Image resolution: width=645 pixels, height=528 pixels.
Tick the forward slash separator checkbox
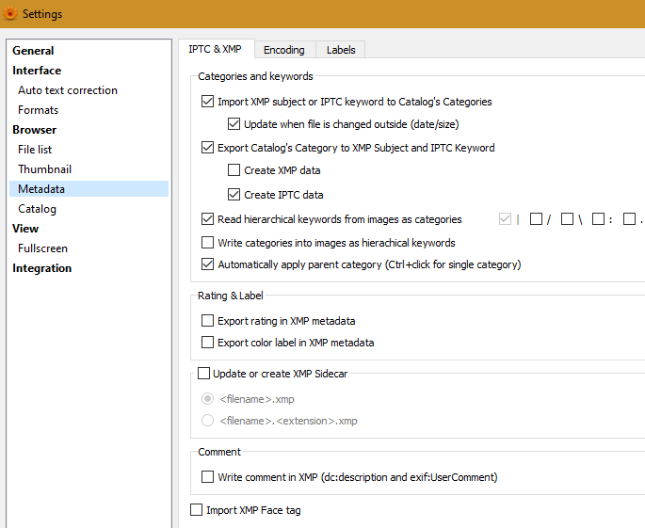536,219
